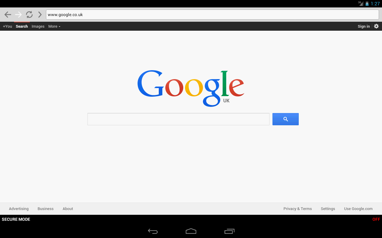
Task: Switch to Images tab
Action: coord(38,26)
